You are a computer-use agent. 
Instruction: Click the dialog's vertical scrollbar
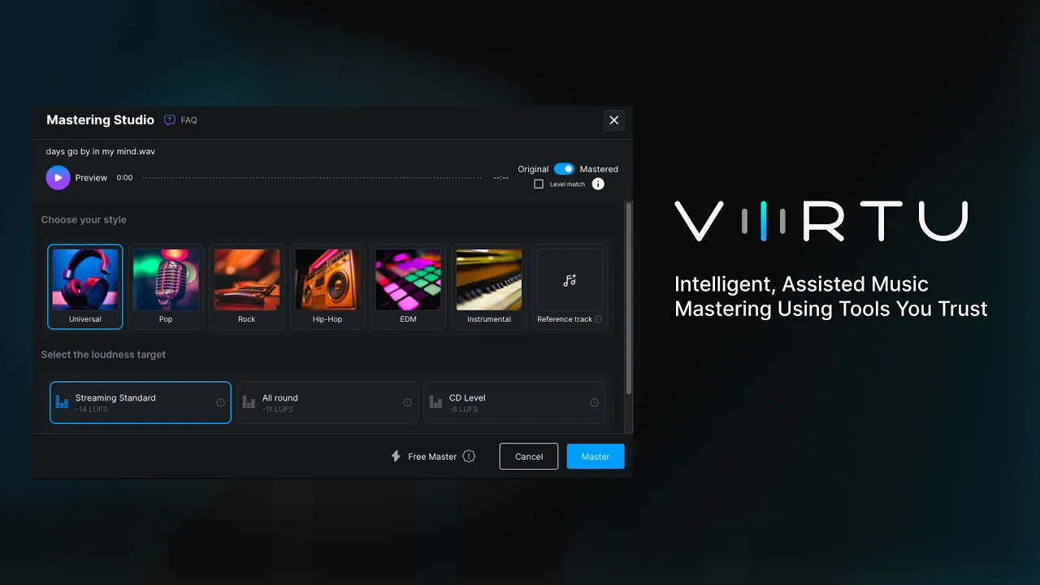point(628,301)
